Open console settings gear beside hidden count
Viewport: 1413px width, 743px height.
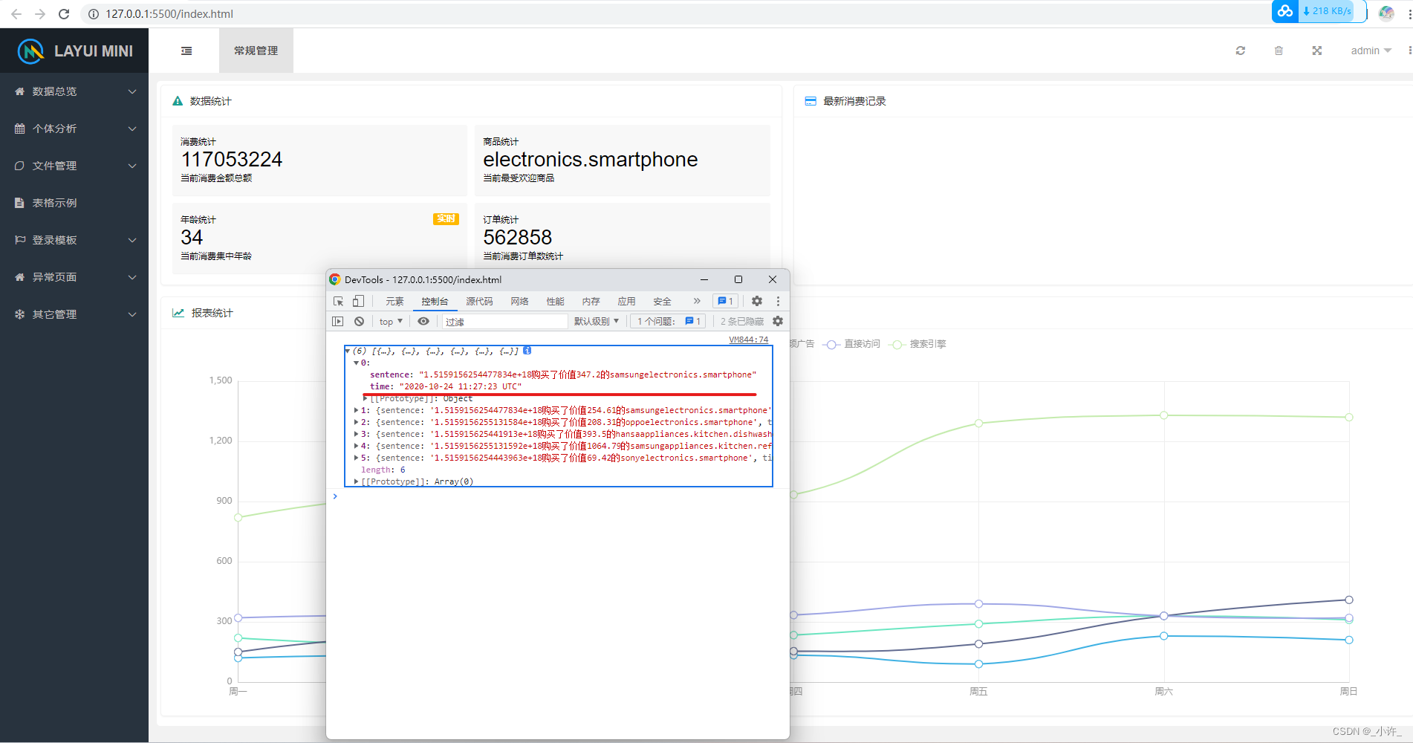pyautogui.click(x=778, y=321)
